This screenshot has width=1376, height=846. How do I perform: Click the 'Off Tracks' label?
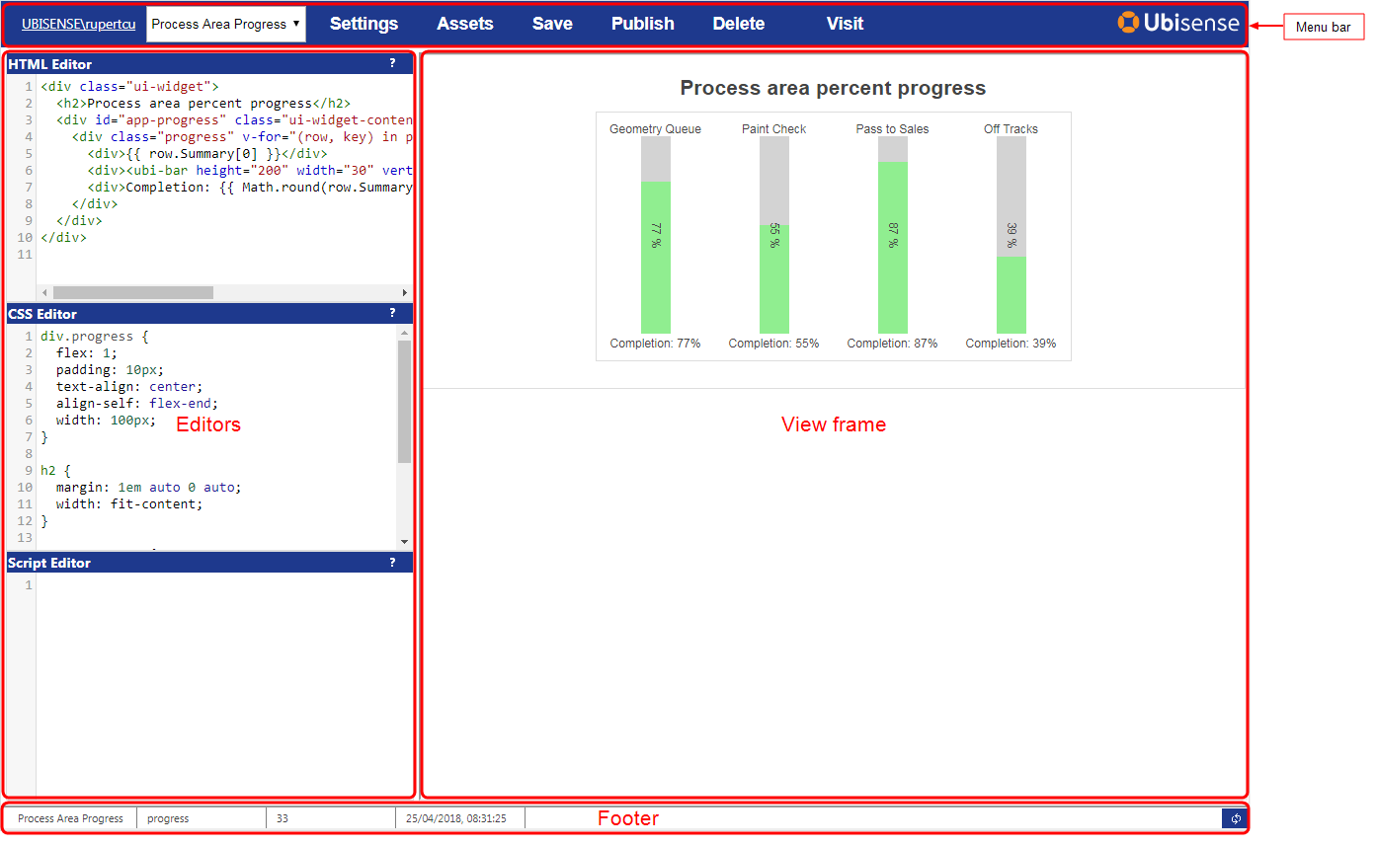tap(1012, 129)
